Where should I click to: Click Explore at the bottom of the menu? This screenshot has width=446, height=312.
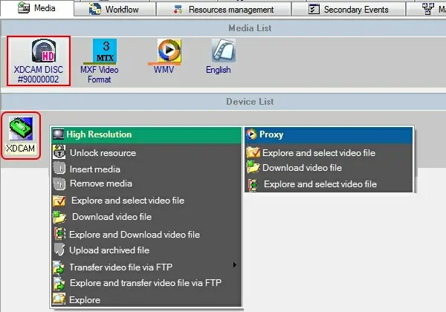(85, 300)
